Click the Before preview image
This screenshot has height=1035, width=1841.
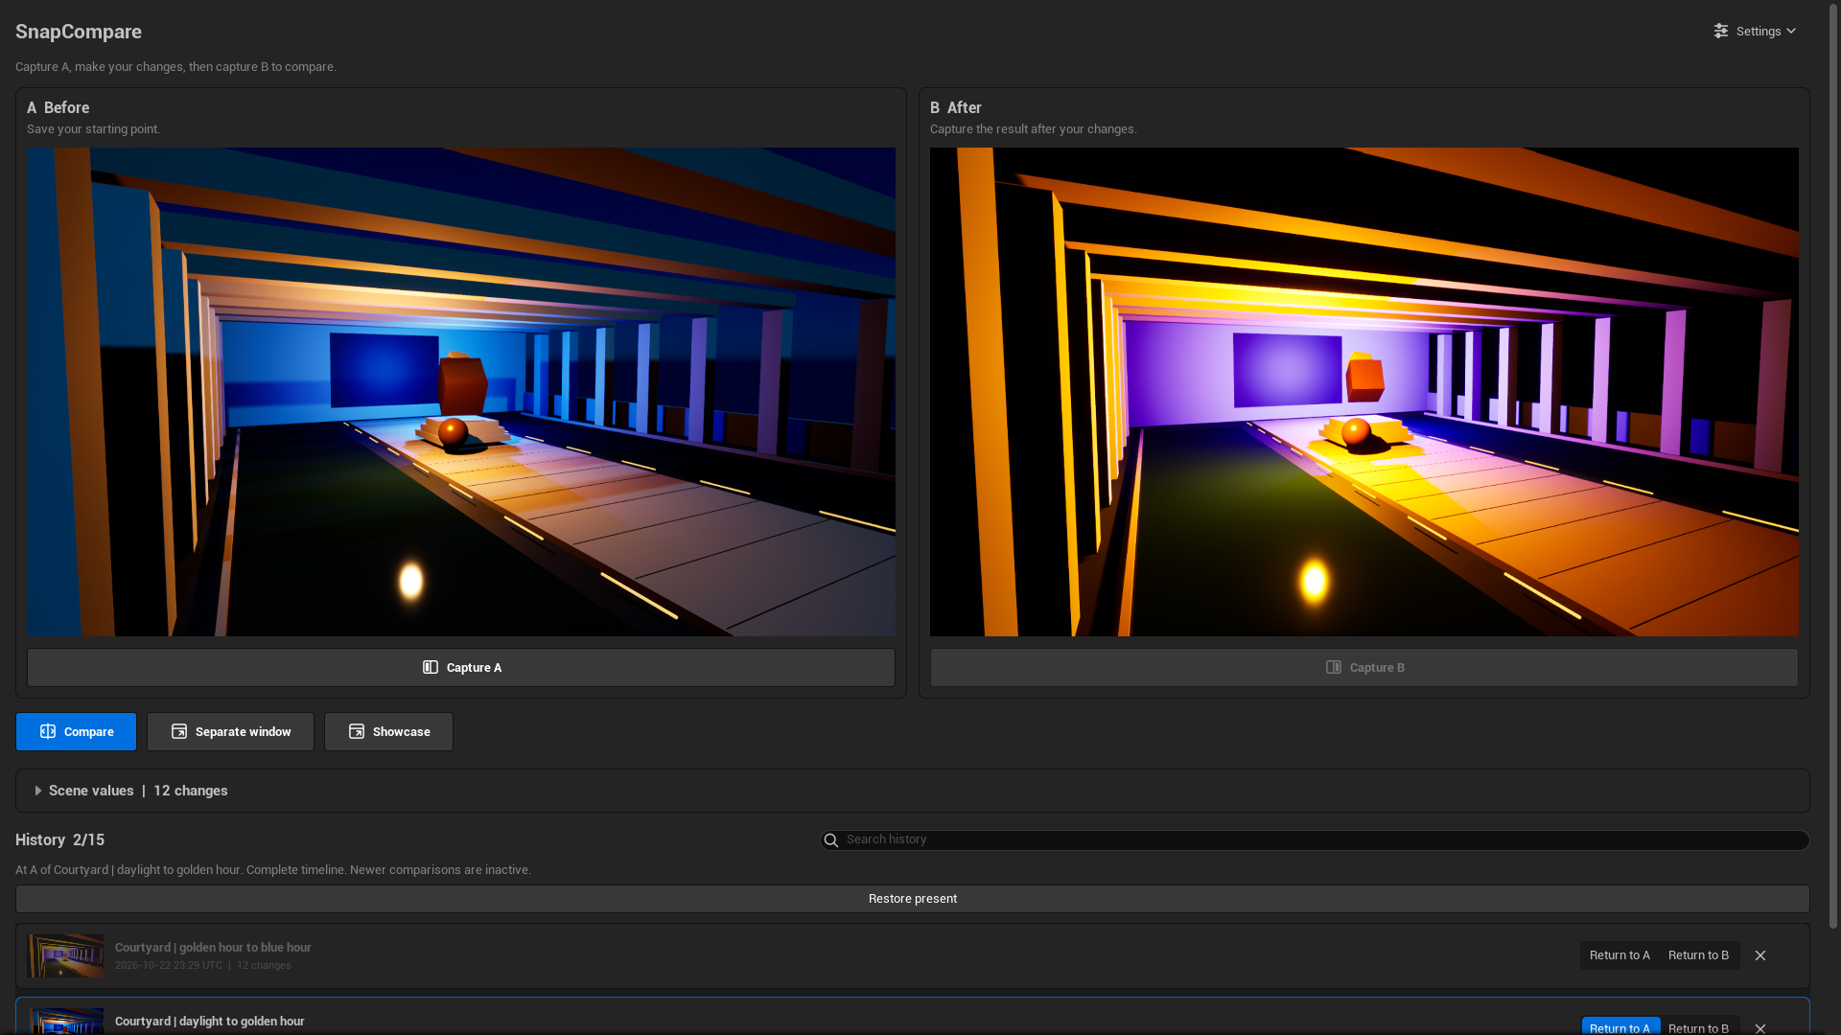coord(461,392)
